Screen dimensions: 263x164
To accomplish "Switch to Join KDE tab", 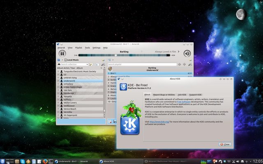I will (182, 95).
